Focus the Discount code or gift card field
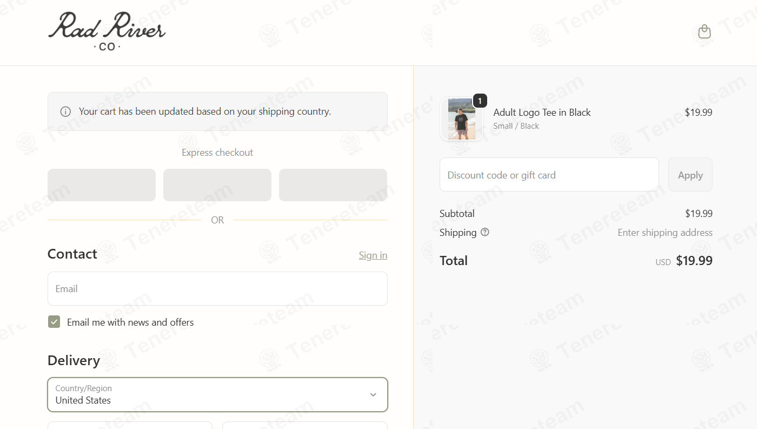The height and width of the screenshot is (429, 757). [549, 175]
